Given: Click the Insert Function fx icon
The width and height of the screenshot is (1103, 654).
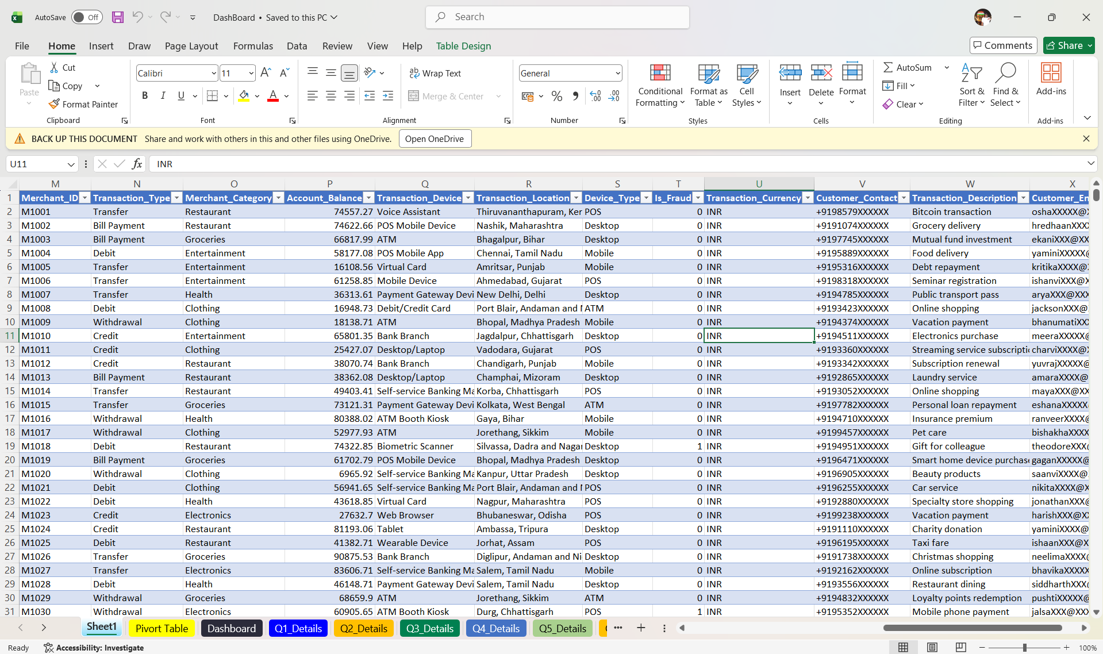Looking at the screenshot, I should [137, 164].
